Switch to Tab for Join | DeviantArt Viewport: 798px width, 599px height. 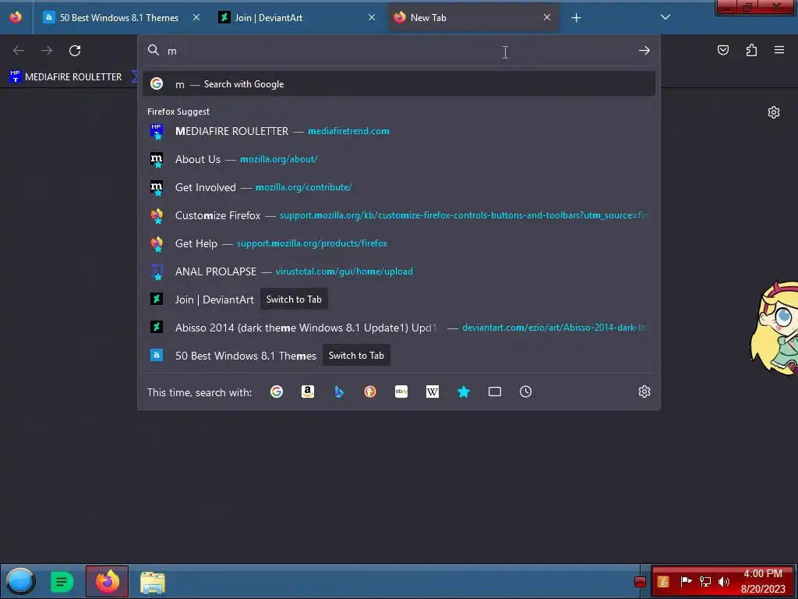click(294, 299)
